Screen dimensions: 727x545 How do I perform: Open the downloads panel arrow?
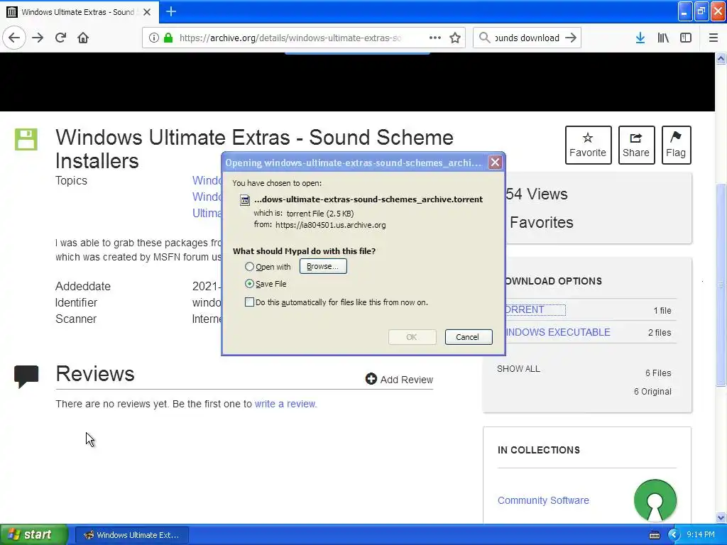640,38
